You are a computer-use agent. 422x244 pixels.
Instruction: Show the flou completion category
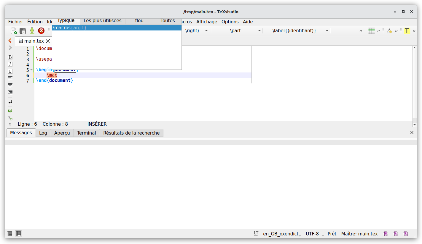coord(139,21)
